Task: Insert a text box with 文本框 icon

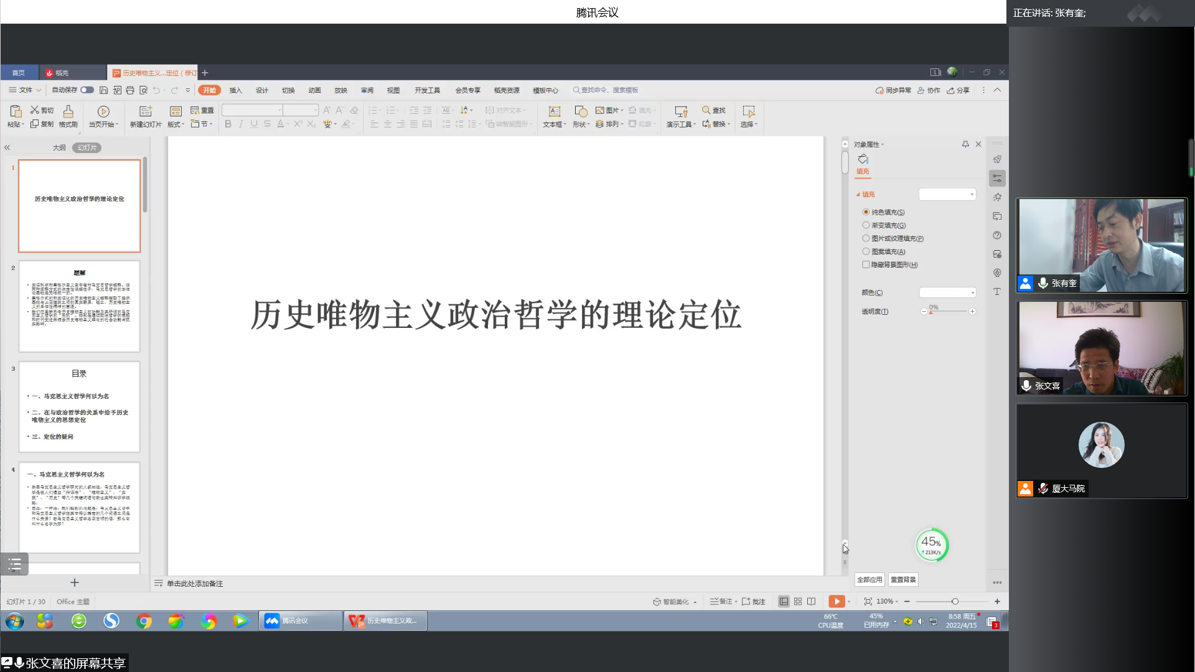Action: point(554,112)
